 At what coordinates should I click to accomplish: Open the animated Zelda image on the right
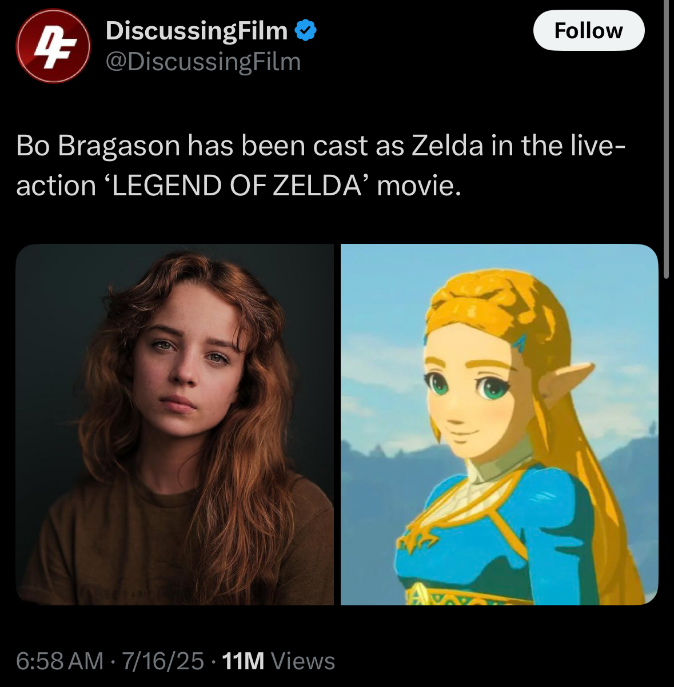point(499,424)
